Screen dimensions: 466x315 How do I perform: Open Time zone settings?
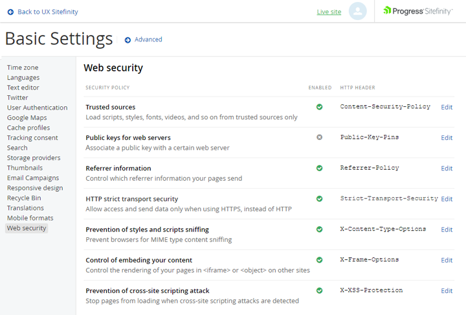point(23,67)
